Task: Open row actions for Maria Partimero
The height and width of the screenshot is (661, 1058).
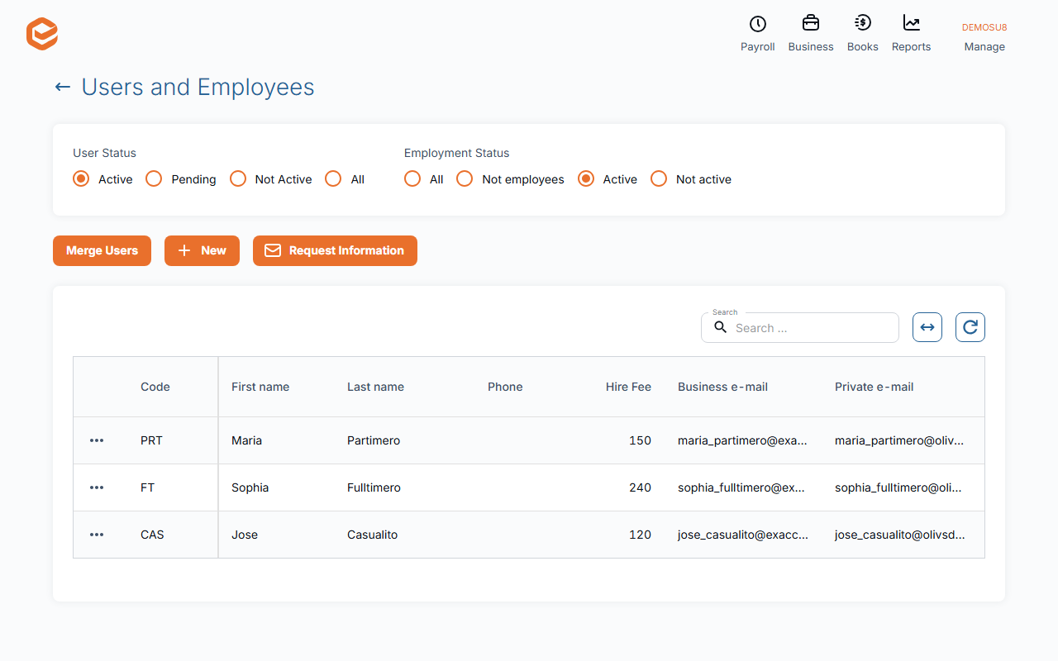Action: tap(97, 440)
